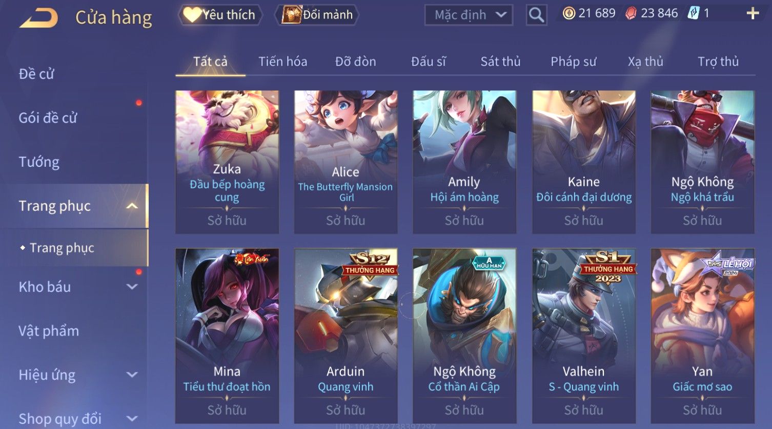Click the Đổi mảnh chest icon

click(292, 15)
